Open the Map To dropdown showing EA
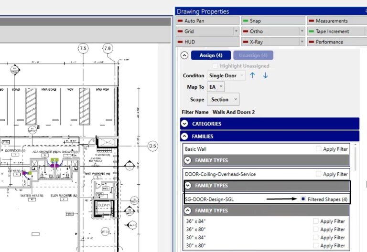This screenshot has width=367, height=252. coord(216,87)
